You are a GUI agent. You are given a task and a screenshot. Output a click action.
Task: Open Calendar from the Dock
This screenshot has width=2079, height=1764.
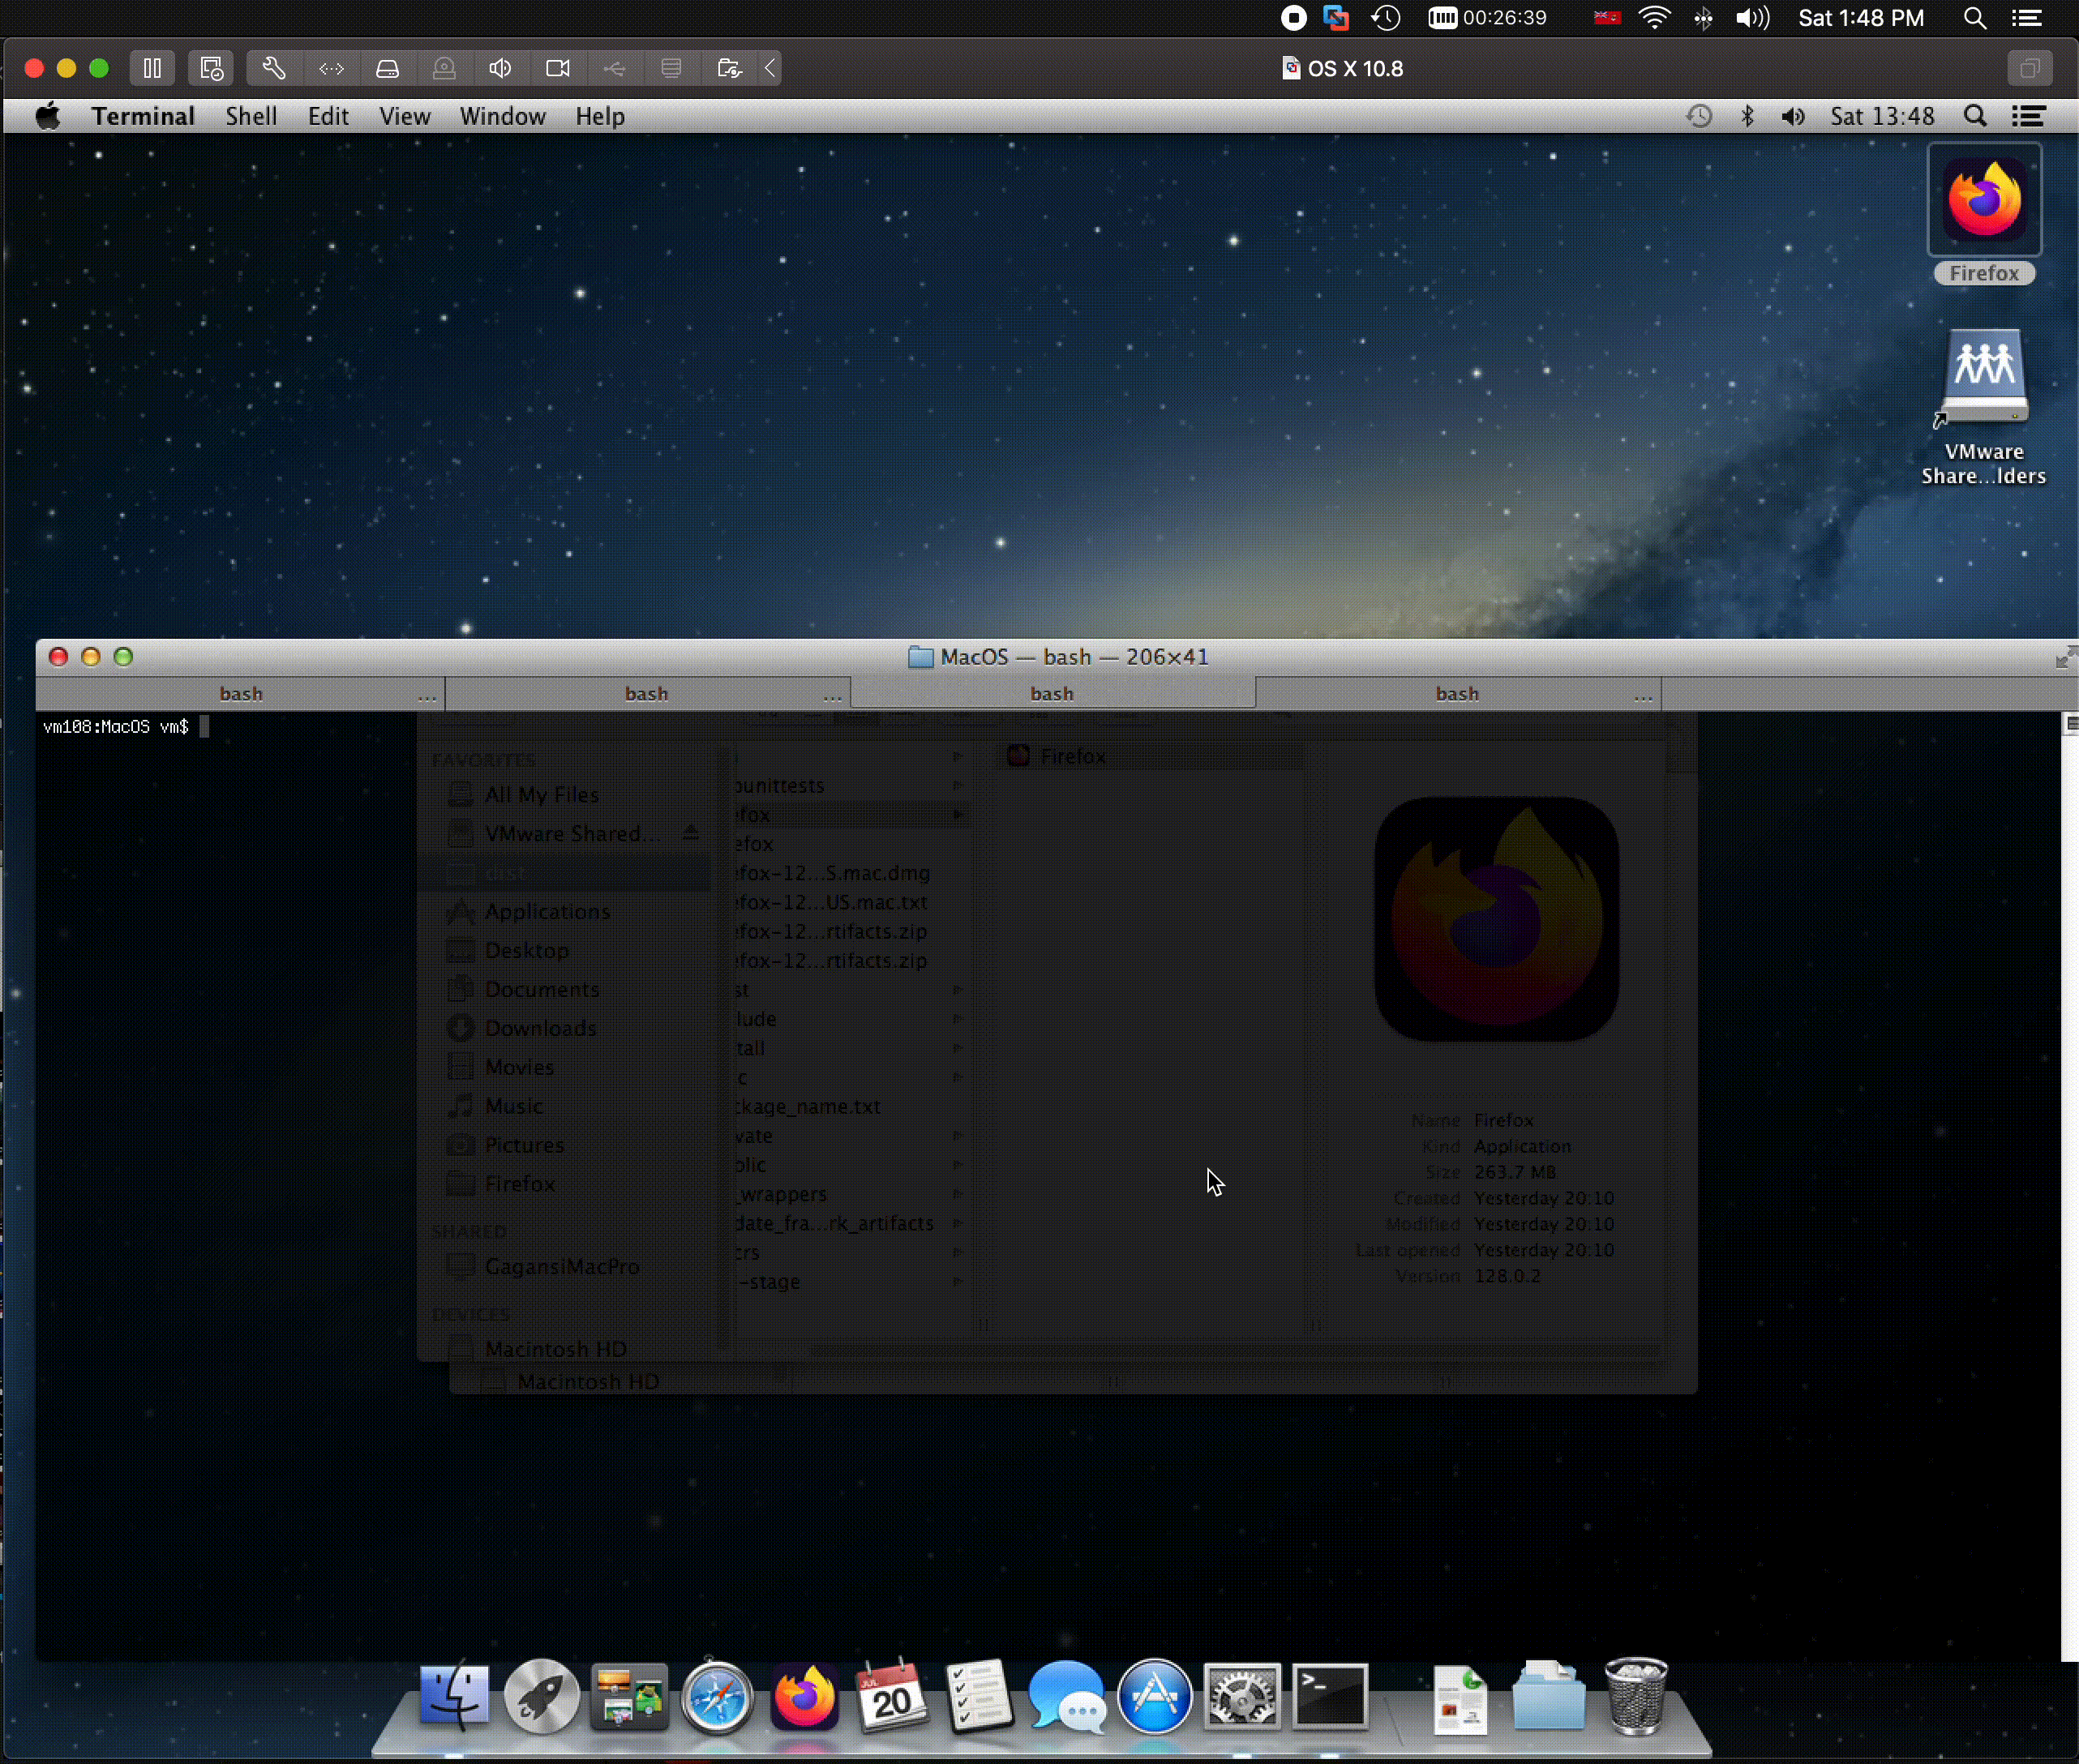click(x=892, y=1696)
